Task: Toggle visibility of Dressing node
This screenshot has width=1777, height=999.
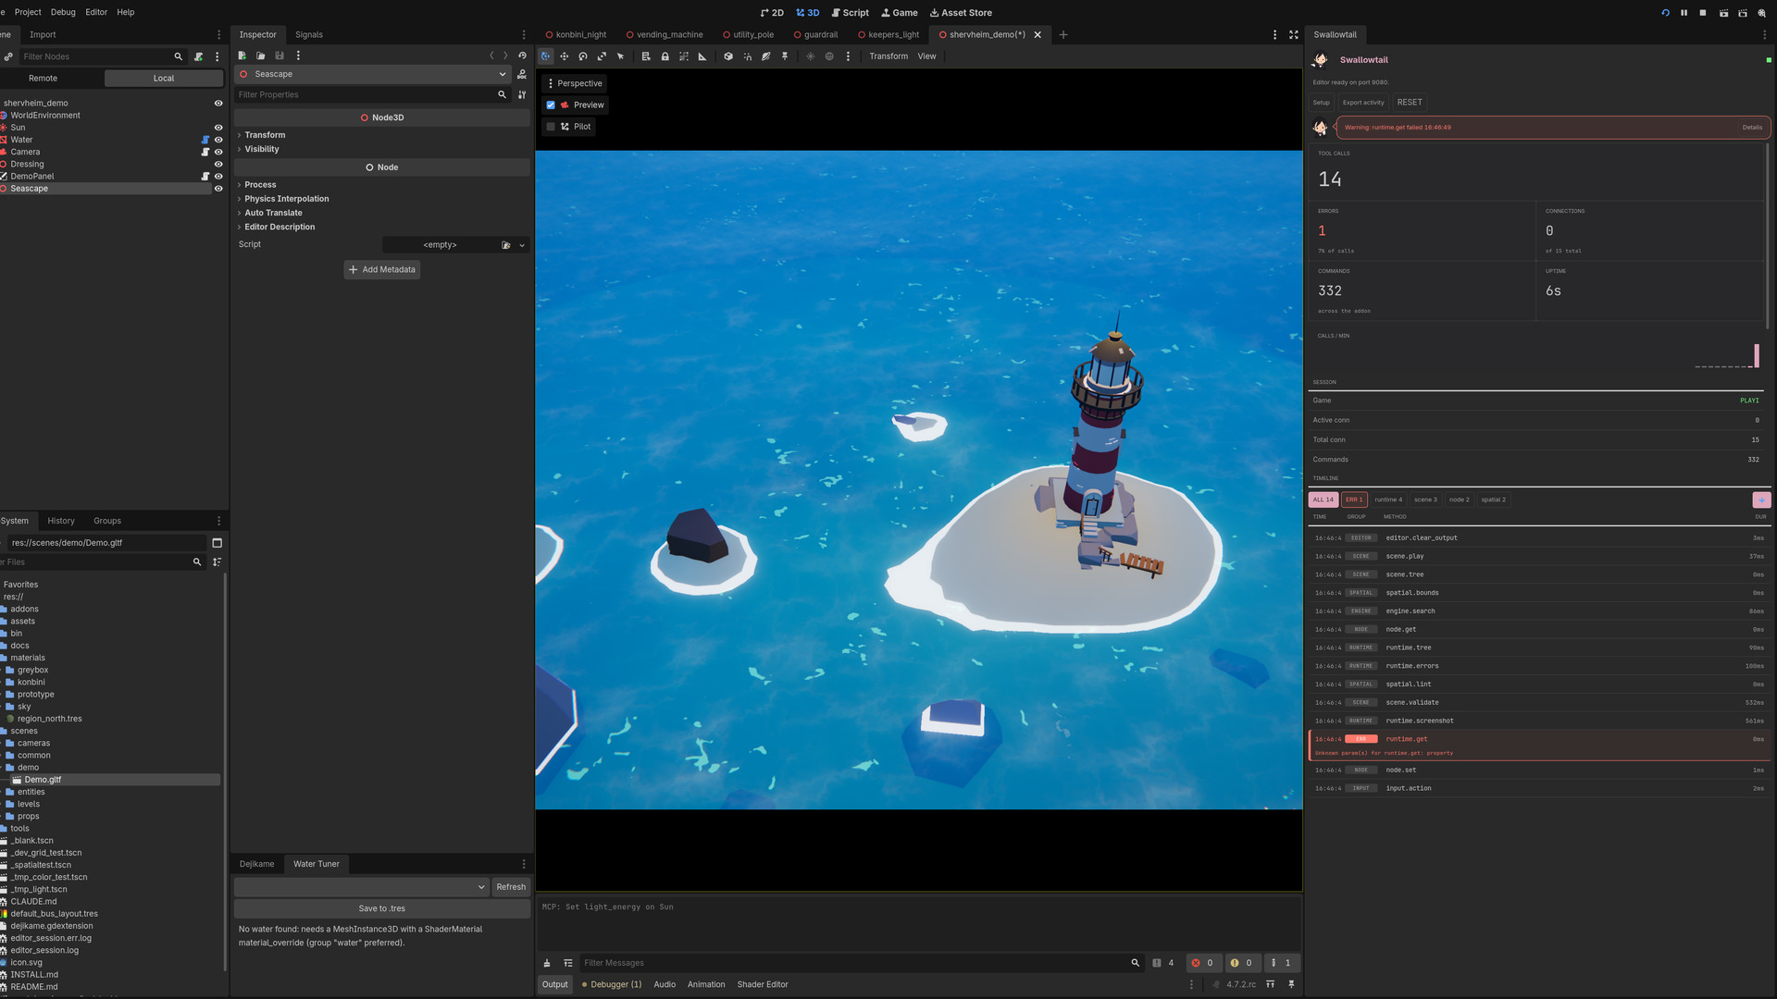Action: 218,164
